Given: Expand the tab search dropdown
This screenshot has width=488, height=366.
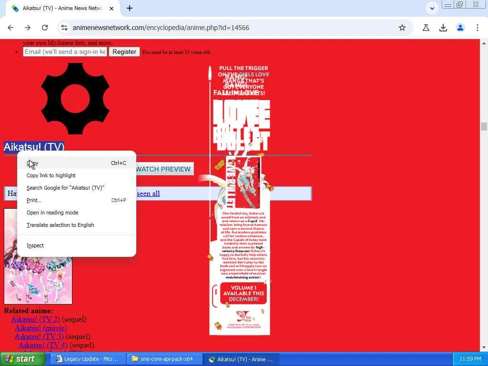Looking at the screenshot, I should [x=432, y=9].
